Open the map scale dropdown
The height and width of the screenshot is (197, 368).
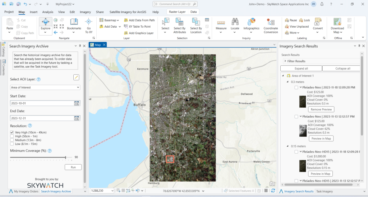pyautogui.click(x=112, y=191)
